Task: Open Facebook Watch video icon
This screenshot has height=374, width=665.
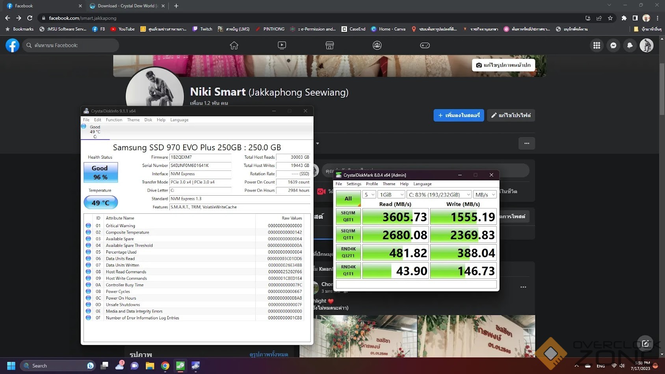Action: pyautogui.click(x=282, y=46)
